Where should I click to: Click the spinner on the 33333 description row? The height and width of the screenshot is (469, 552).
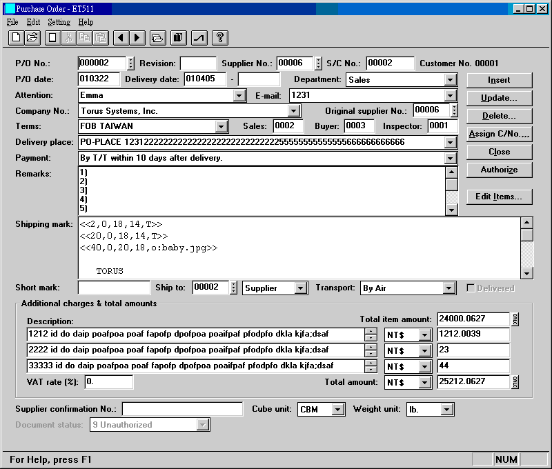[x=371, y=366]
